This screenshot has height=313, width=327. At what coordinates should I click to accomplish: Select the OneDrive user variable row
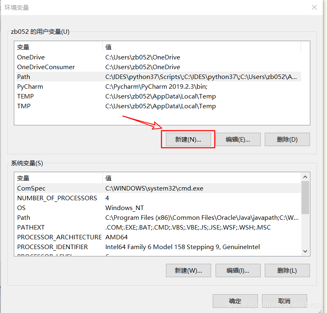159,57
